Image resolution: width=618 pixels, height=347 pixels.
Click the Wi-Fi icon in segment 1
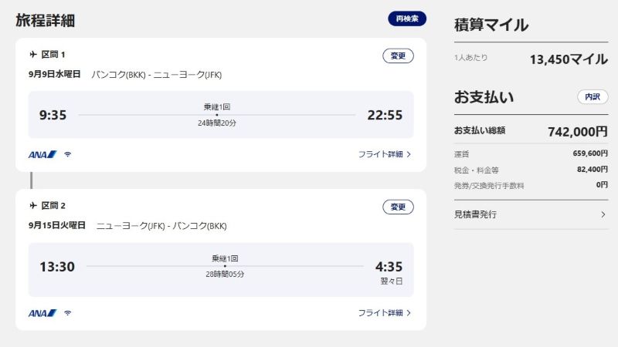(x=68, y=154)
